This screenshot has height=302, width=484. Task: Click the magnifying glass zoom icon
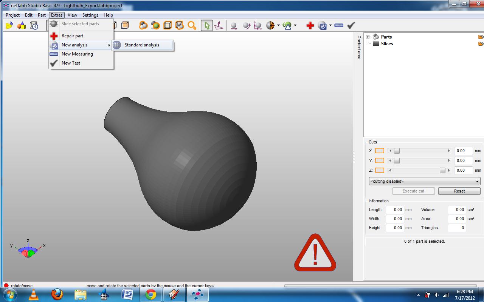click(x=192, y=25)
